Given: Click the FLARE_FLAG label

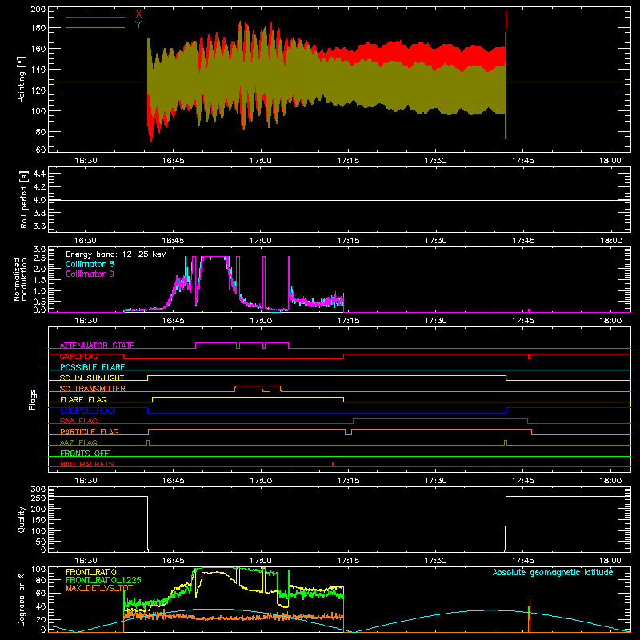Looking at the screenshot, I should point(83,399).
